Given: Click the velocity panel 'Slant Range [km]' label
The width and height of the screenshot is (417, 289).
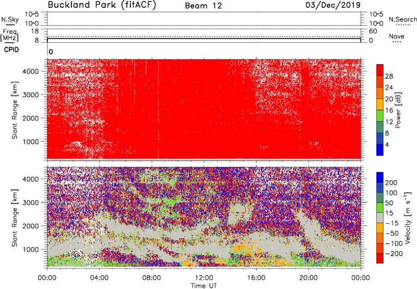Looking at the screenshot, I should pyautogui.click(x=15, y=218).
